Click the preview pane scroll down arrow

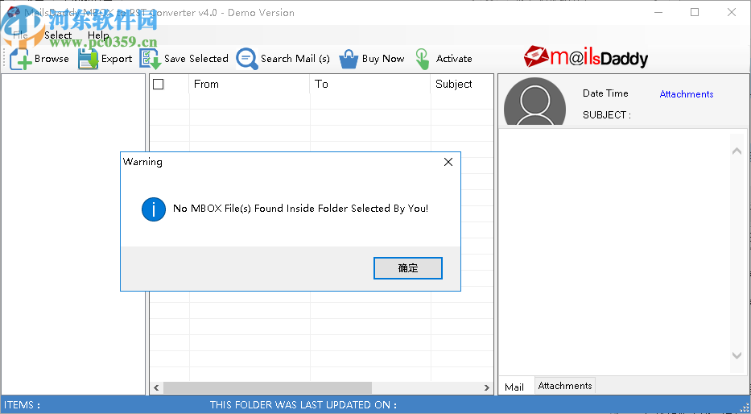(737, 355)
